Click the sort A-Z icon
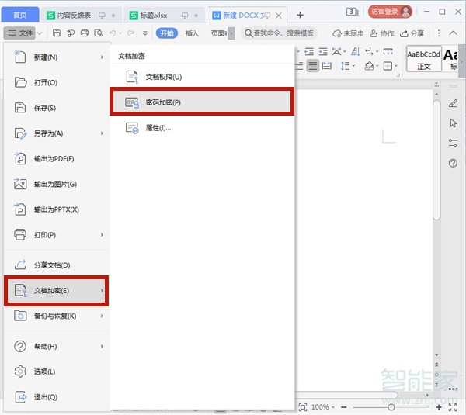The height and width of the screenshot is (415, 466). click(x=355, y=52)
